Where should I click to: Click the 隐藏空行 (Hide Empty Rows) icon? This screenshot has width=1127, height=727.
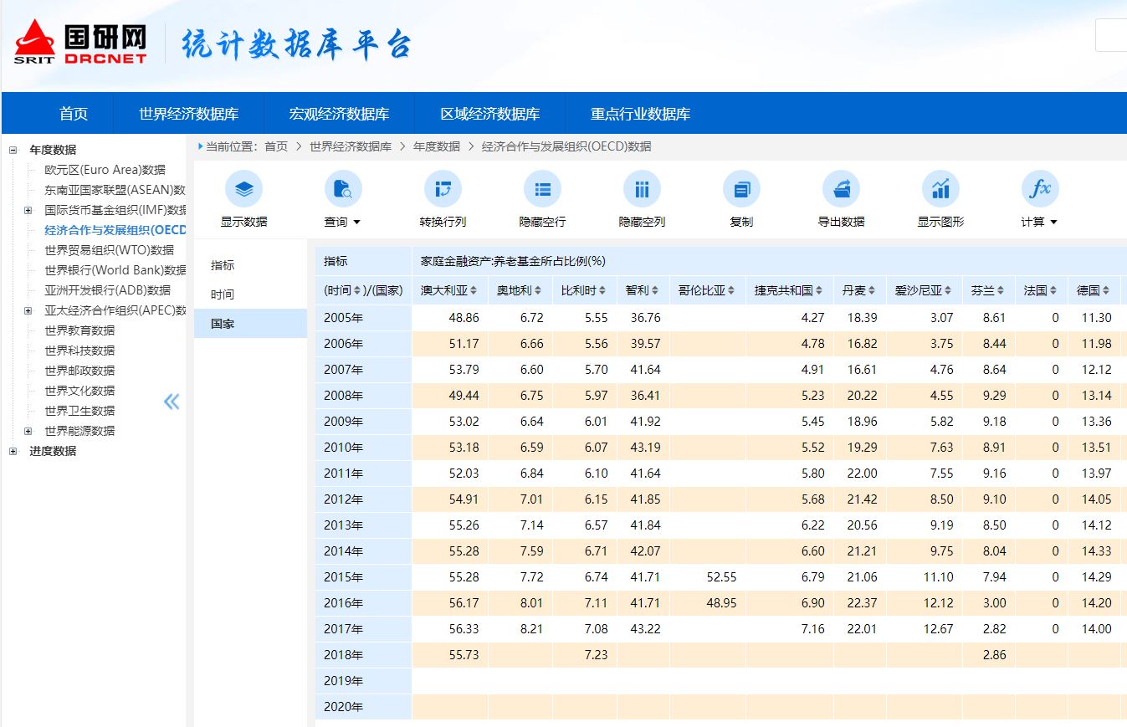click(542, 199)
